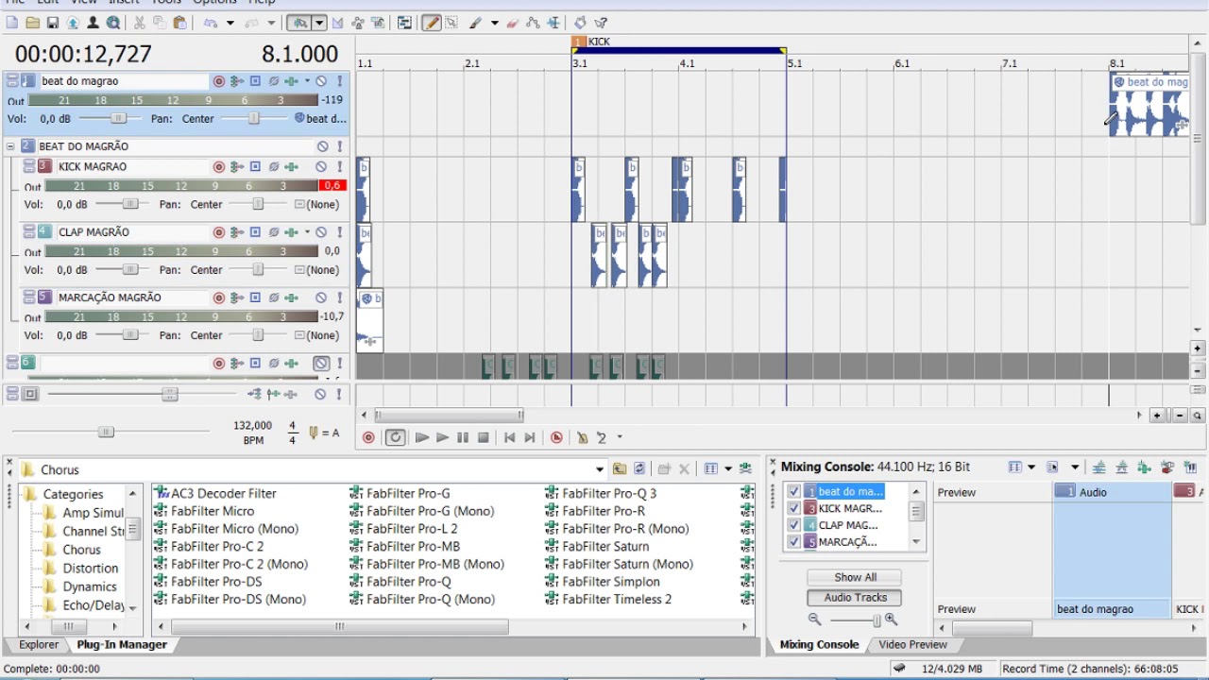Undo the last action
Image resolution: width=1209 pixels, height=680 pixels.
pyautogui.click(x=210, y=23)
